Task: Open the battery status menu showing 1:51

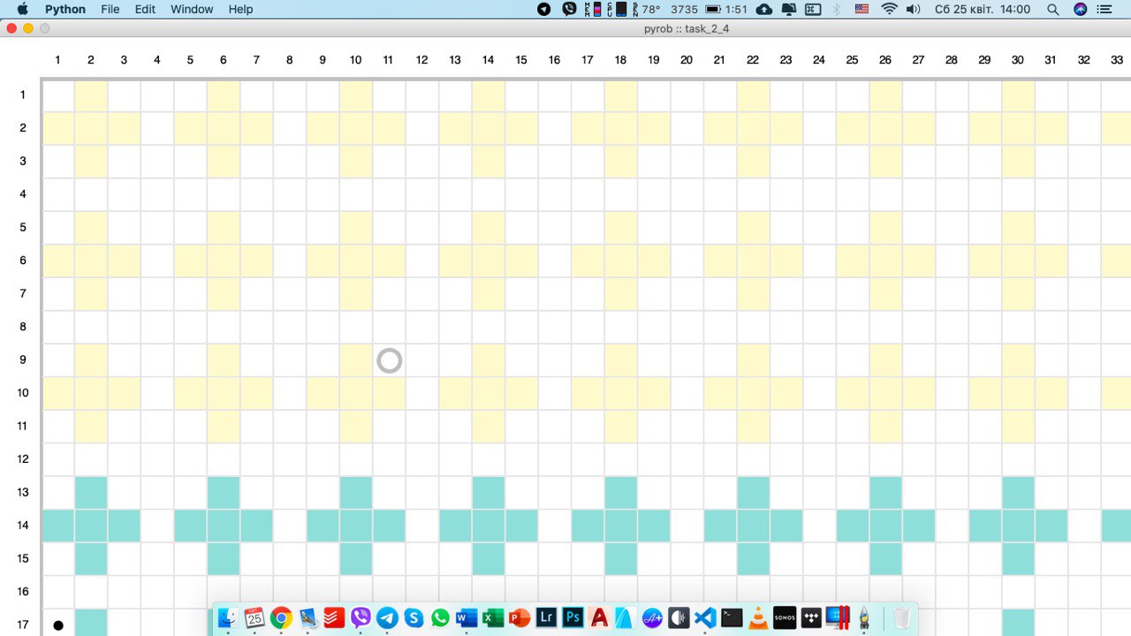Action: pos(725,9)
